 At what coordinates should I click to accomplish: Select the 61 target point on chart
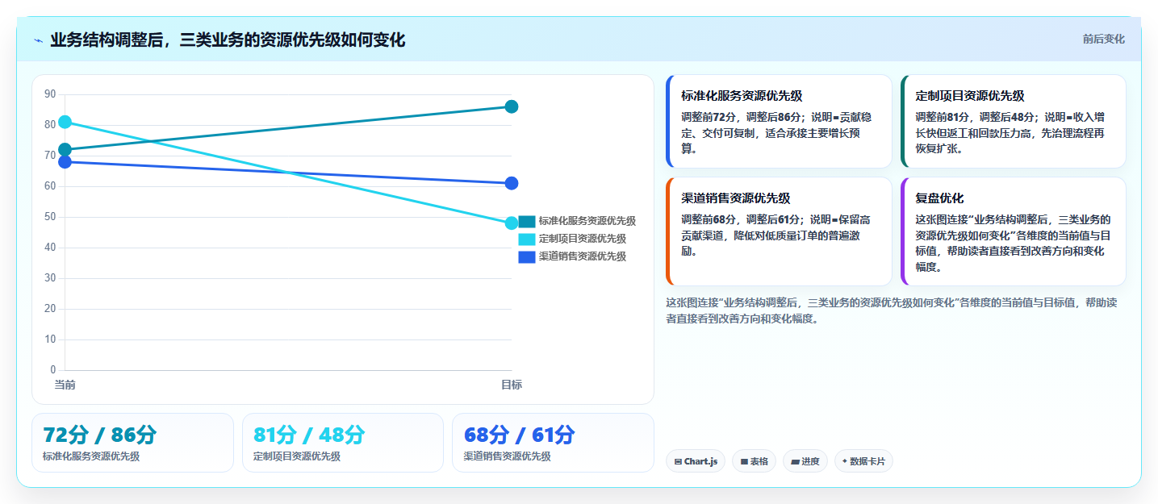[511, 183]
